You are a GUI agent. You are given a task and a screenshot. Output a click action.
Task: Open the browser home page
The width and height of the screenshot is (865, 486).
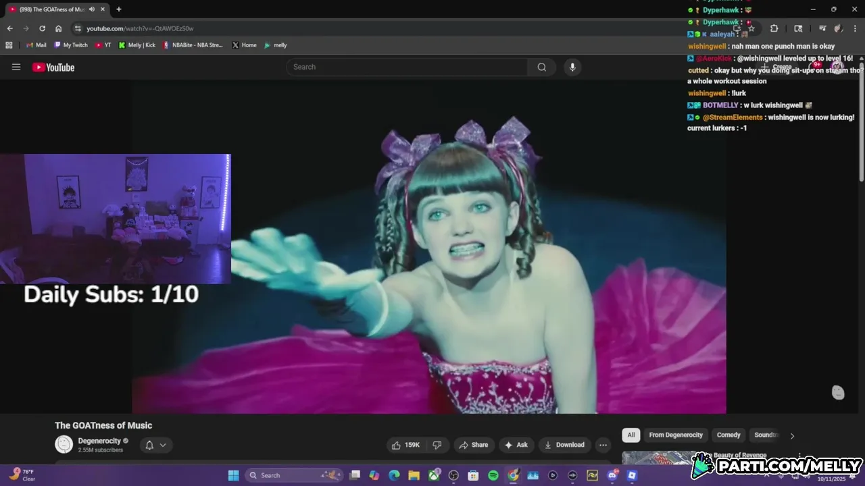point(59,28)
